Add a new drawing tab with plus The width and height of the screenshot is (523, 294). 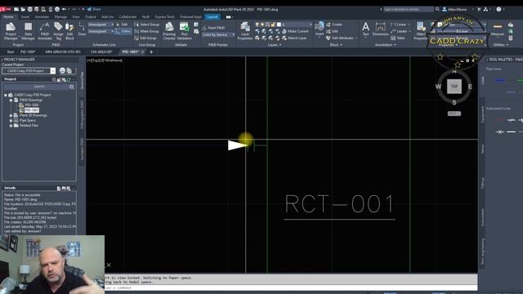[151, 52]
